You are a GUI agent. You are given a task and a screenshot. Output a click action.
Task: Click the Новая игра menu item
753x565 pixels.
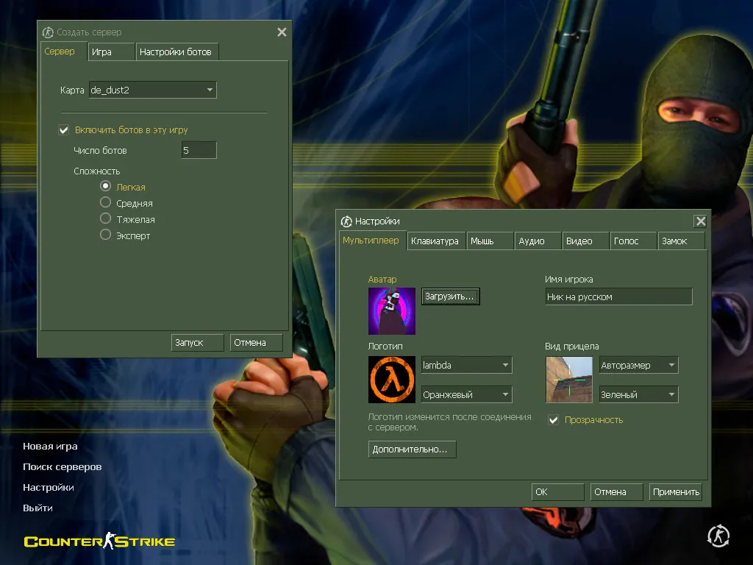click(51, 447)
